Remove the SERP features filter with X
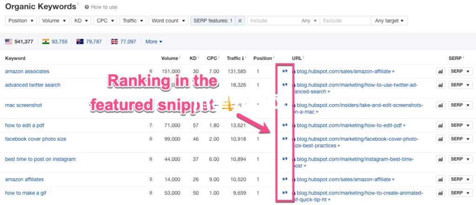476x205 pixels. [240, 20]
